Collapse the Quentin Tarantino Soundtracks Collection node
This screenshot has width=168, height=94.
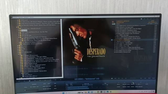pos(19,37)
